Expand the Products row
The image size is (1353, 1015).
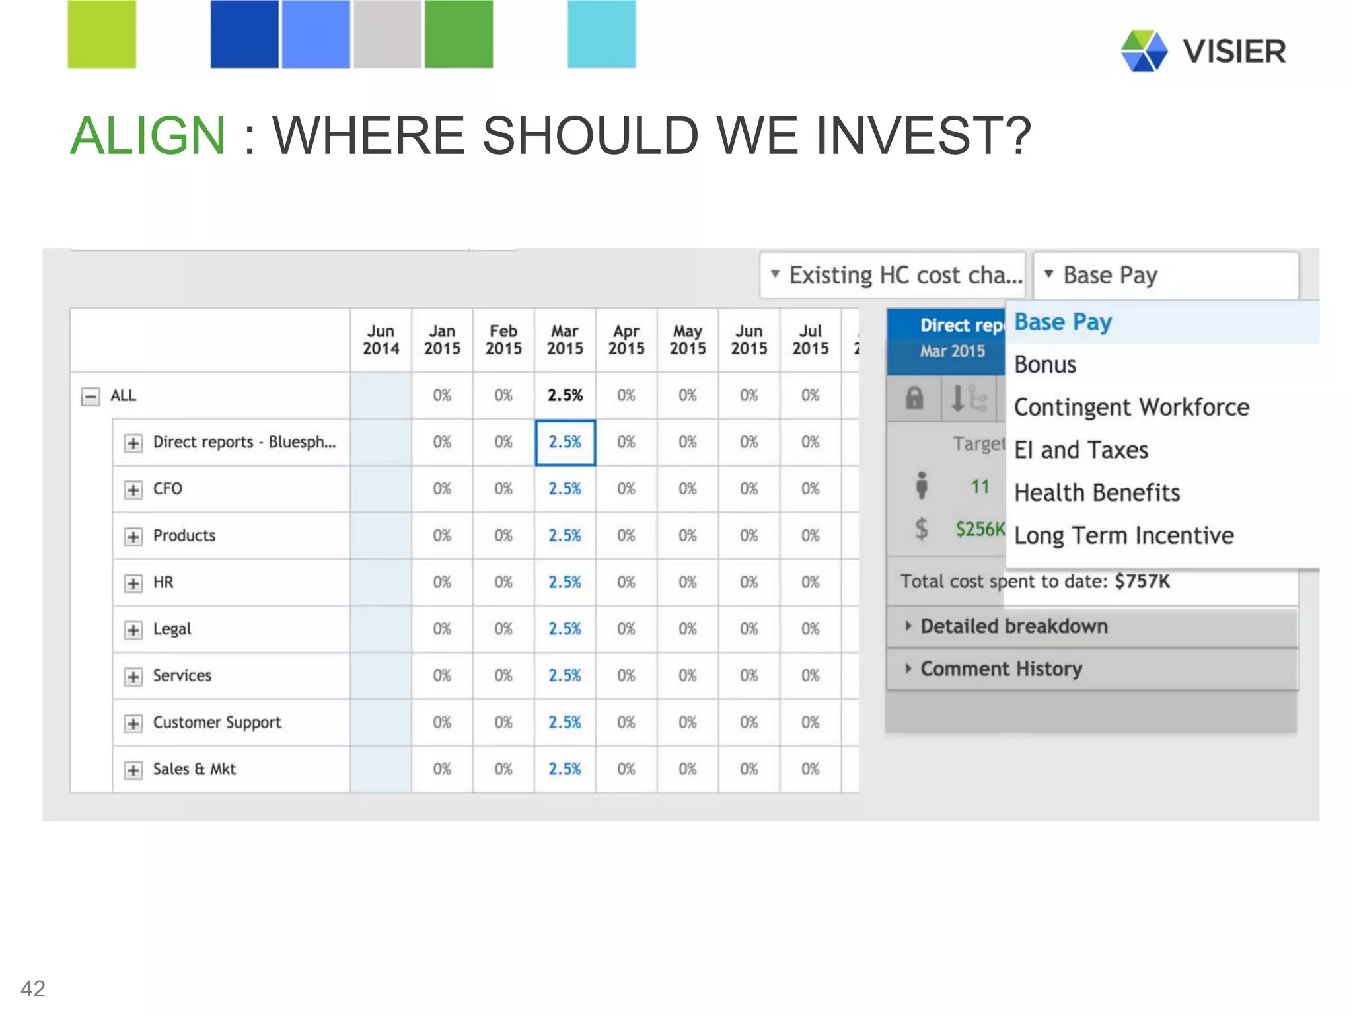(x=133, y=537)
